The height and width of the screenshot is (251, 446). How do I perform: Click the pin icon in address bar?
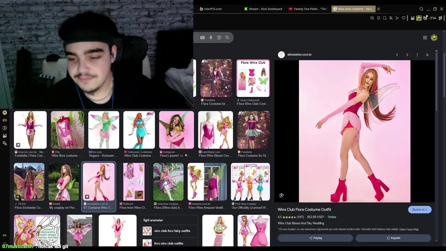[x=378, y=18]
